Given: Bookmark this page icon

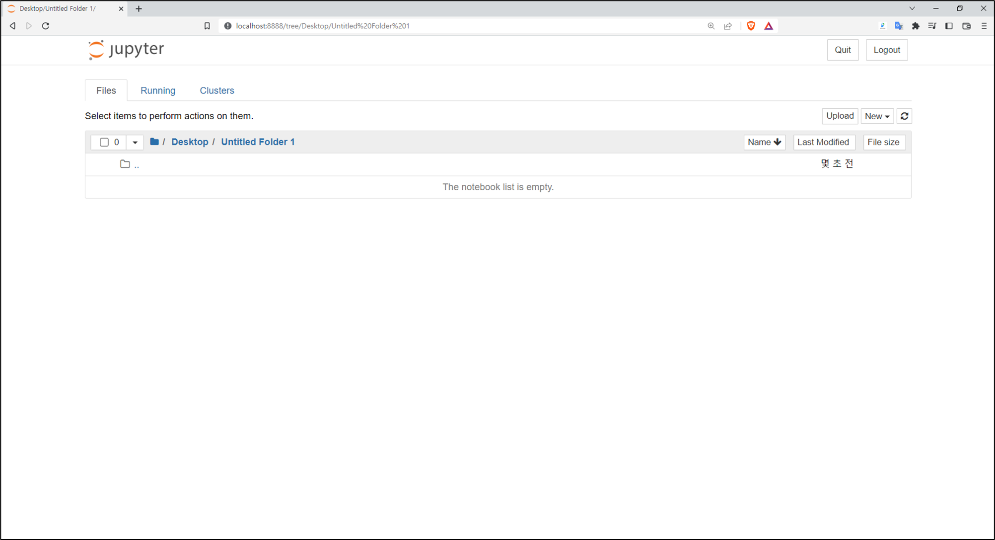Looking at the screenshot, I should click(207, 26).
